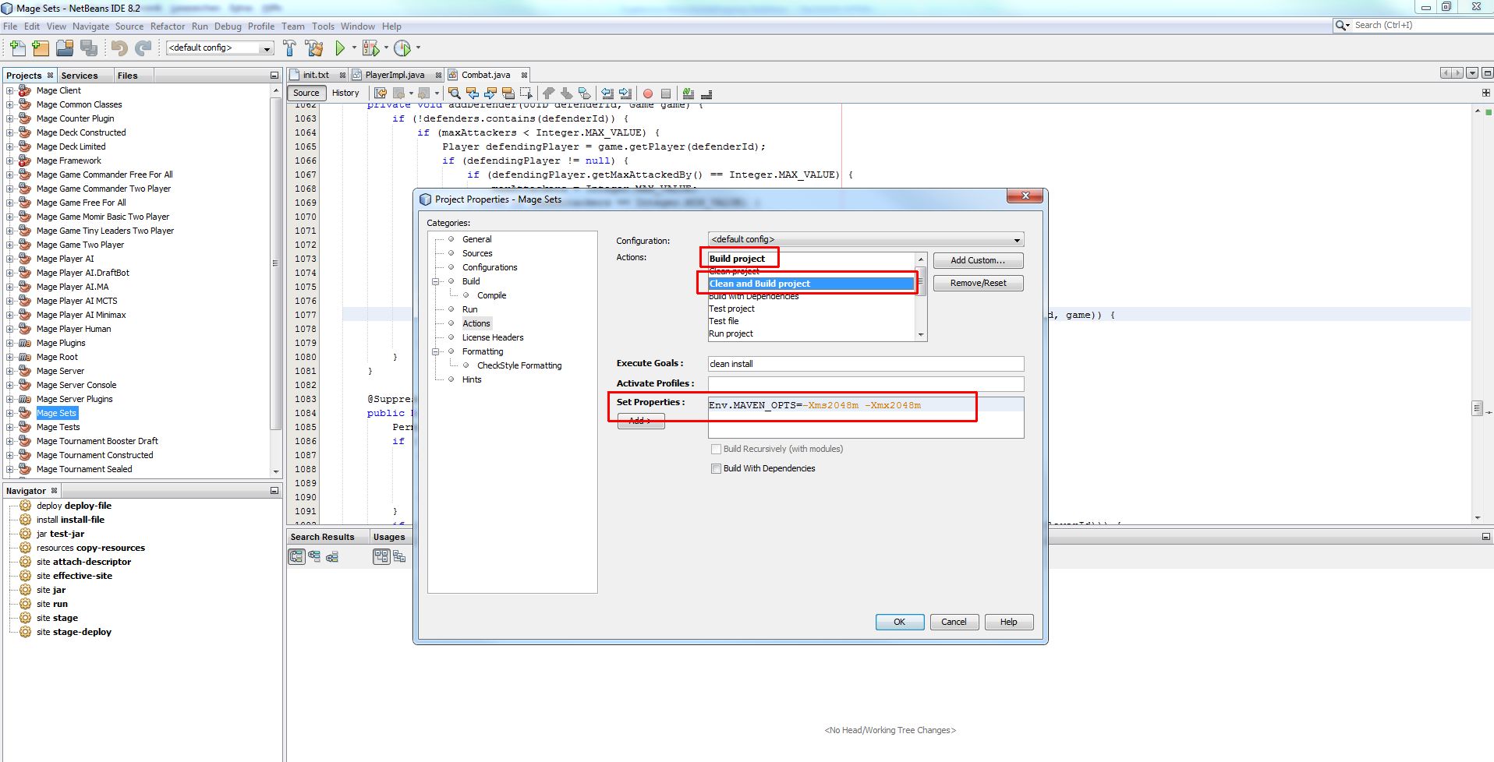Click the Clean and Build Project icon
The image size is (1494, 762).
click(x=314, y=48)
